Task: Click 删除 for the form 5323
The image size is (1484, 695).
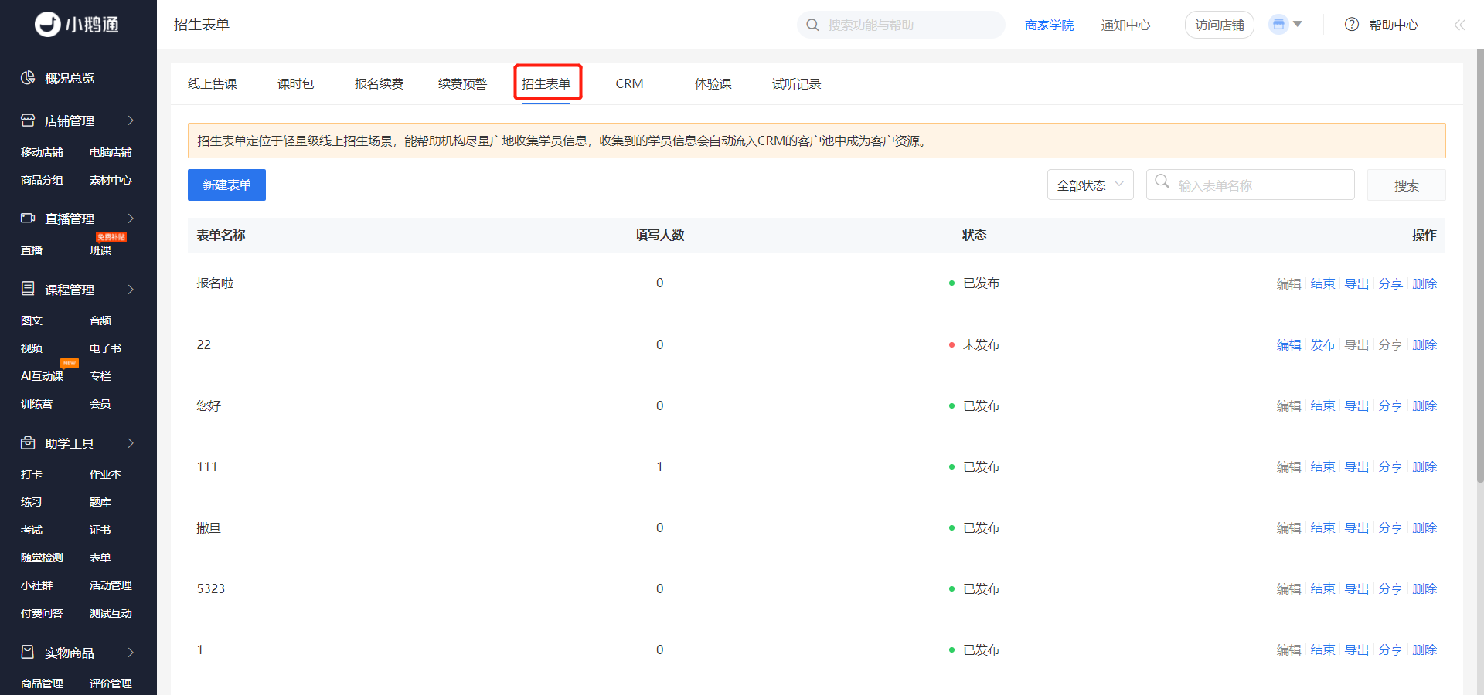Action: 1424,588
